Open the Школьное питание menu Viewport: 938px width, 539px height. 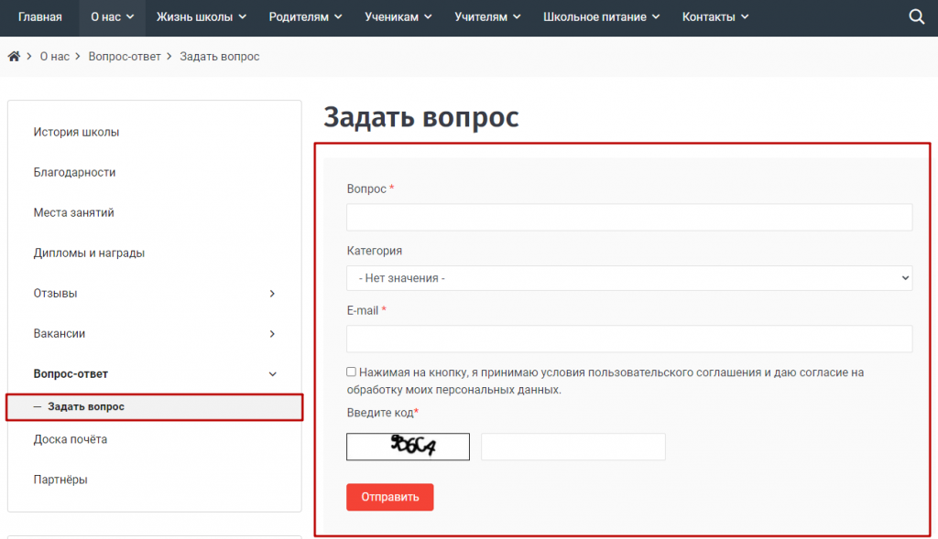603,16
